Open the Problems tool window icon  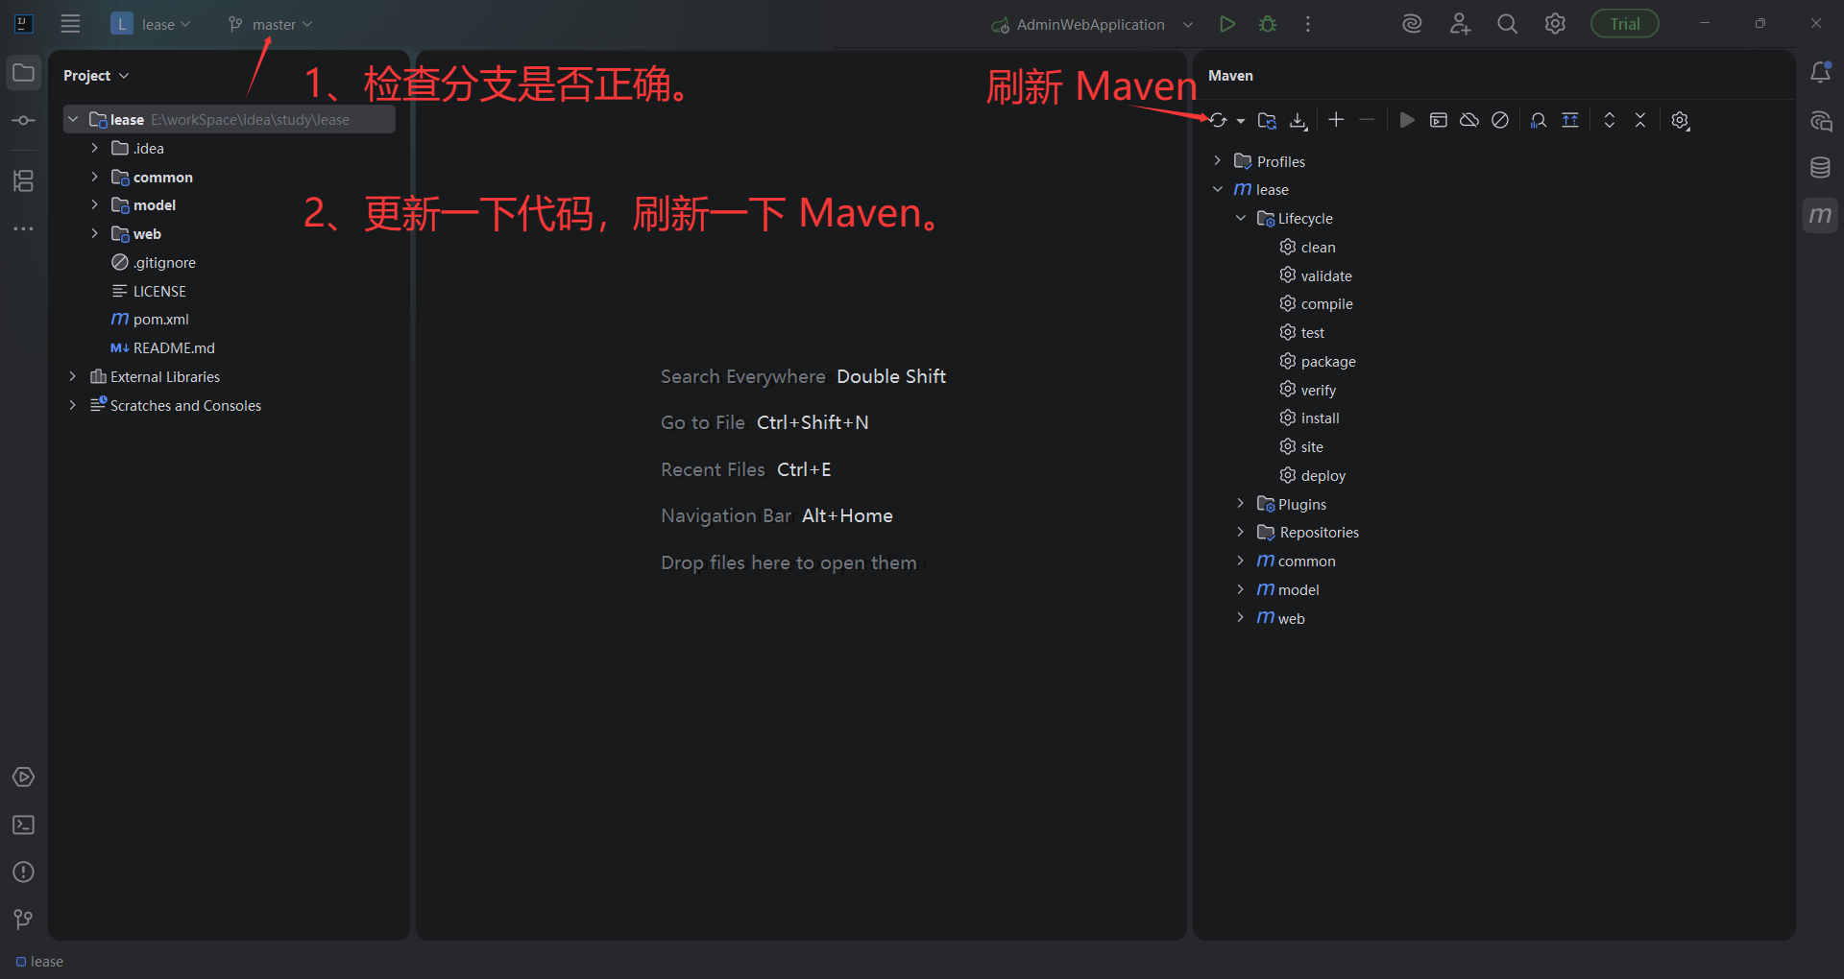point(24,872)
